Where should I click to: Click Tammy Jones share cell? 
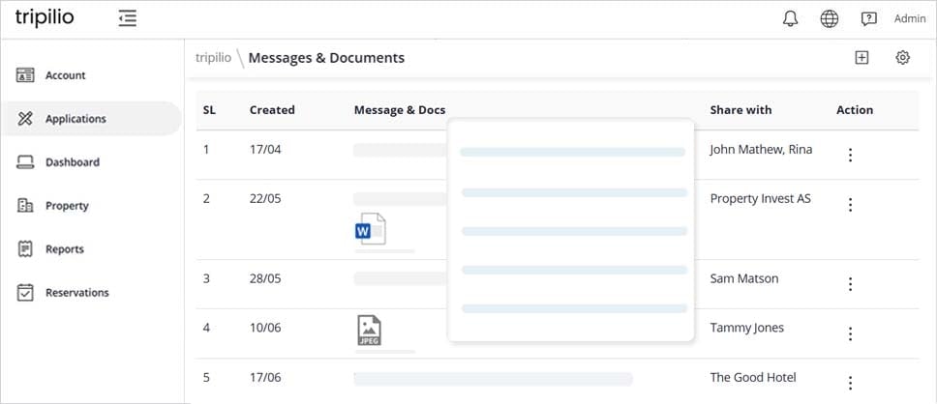[747, 328]
